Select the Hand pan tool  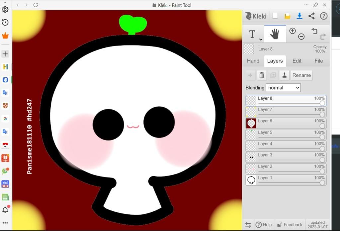(x=275, y=34)
